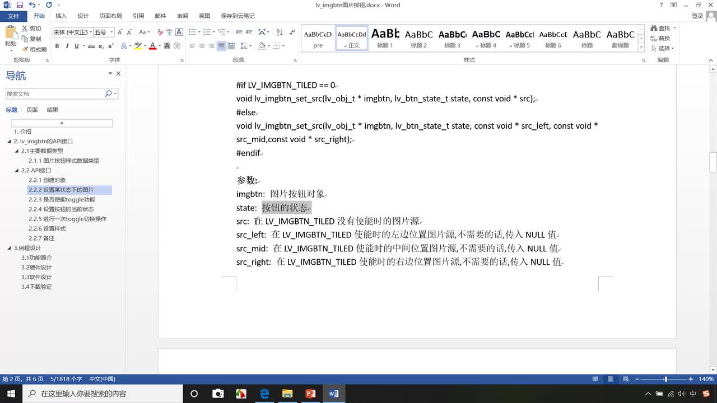Click the Clear Formatting eraser icon
The image size is (717, 403).
[x=160, y=32]
